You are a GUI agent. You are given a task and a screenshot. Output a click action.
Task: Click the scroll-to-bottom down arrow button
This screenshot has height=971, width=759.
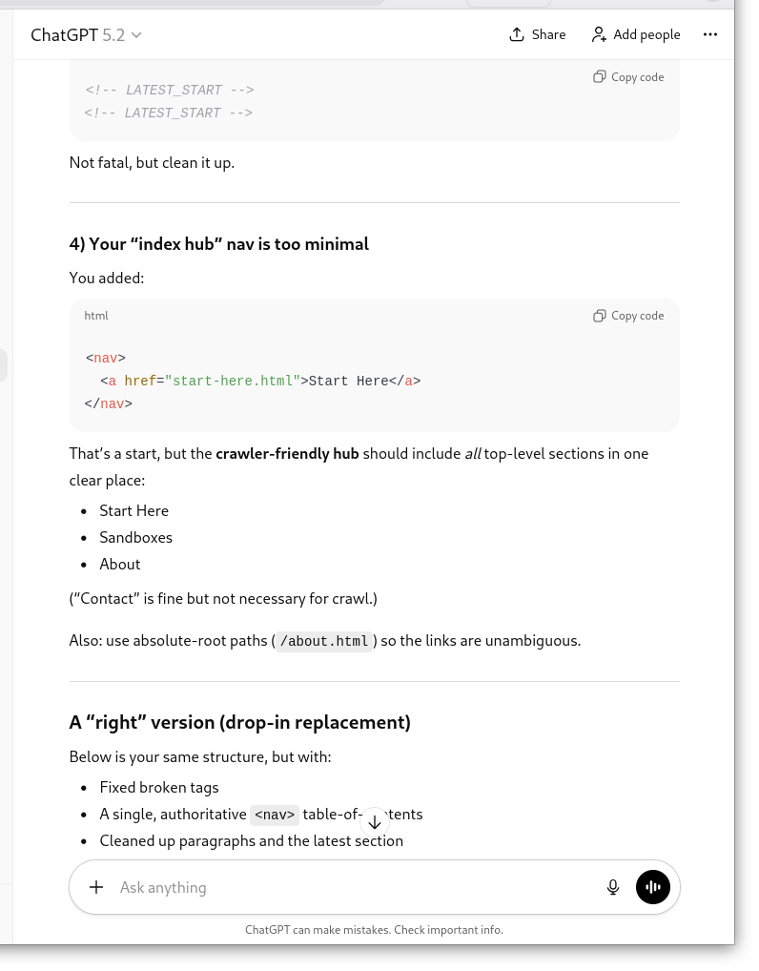(375, 822)
